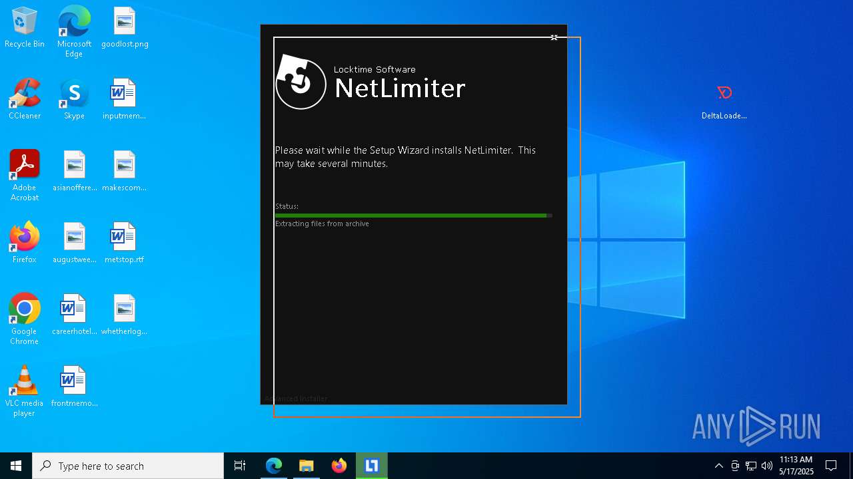Open Adobe Acrobat shortcut
The image size is (853, 479).
(x=25, y=176)
